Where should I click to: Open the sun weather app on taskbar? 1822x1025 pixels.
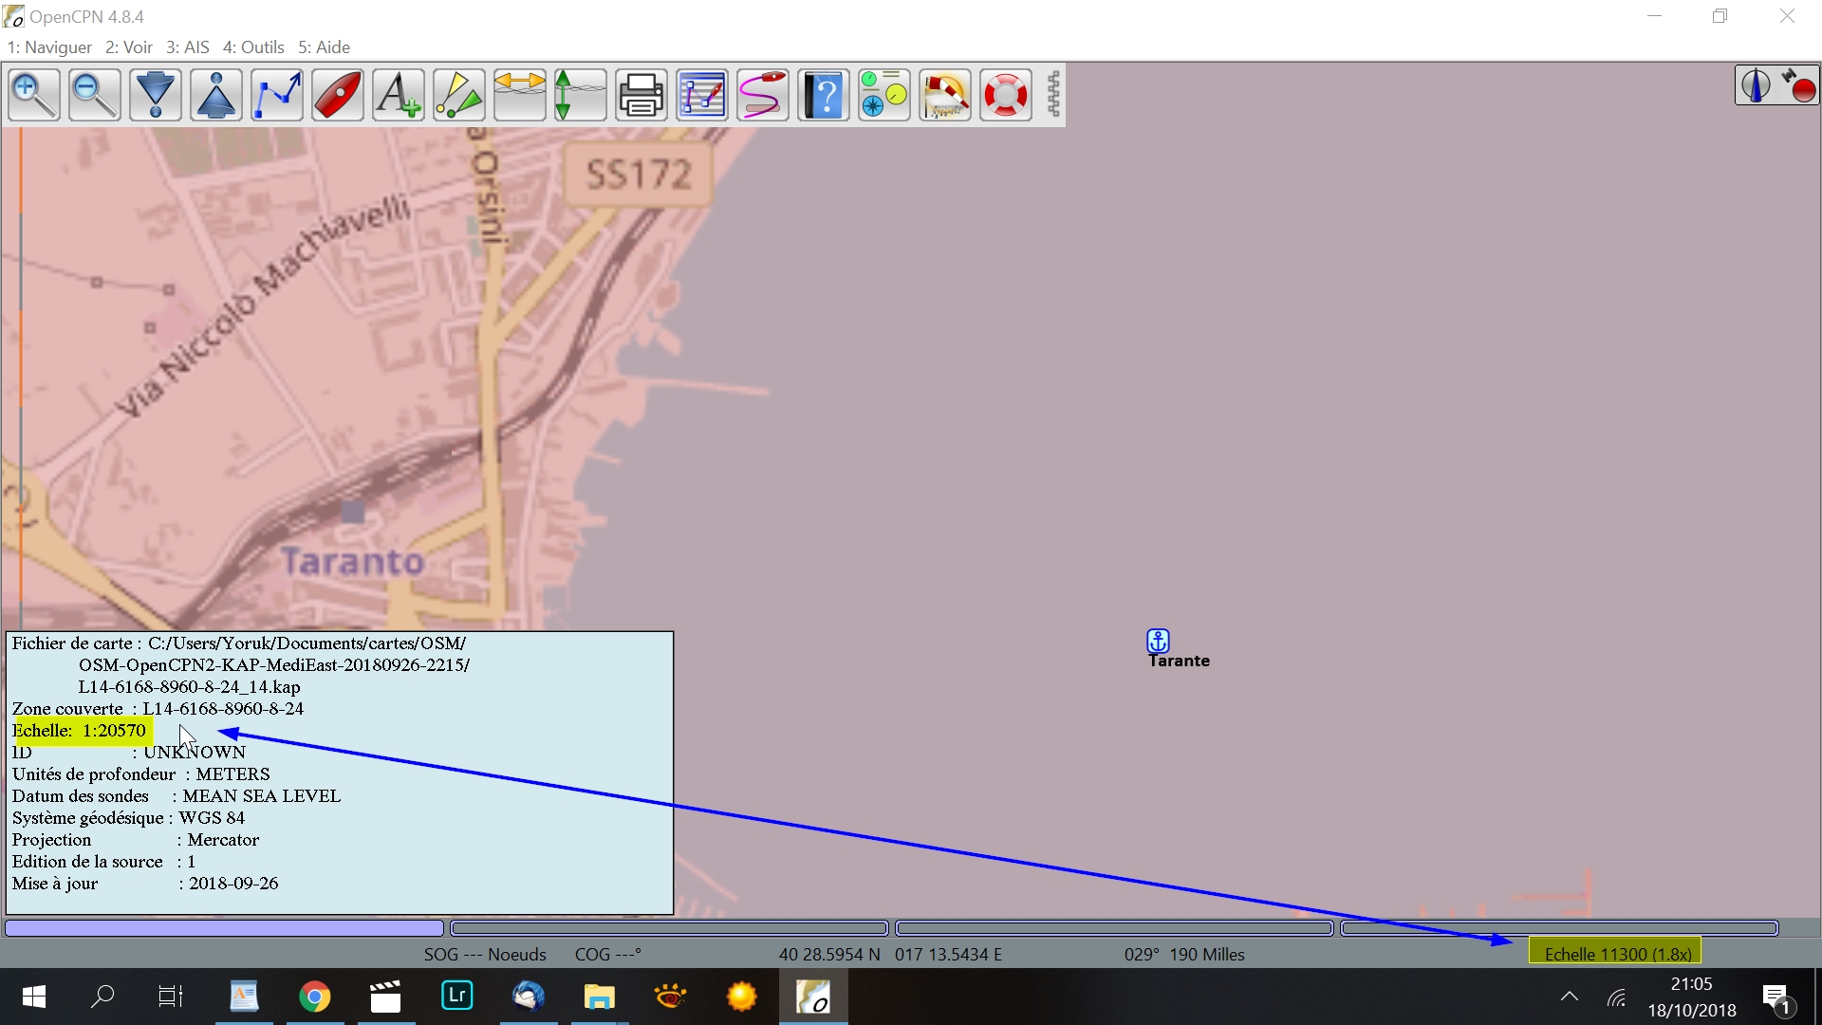742,997
